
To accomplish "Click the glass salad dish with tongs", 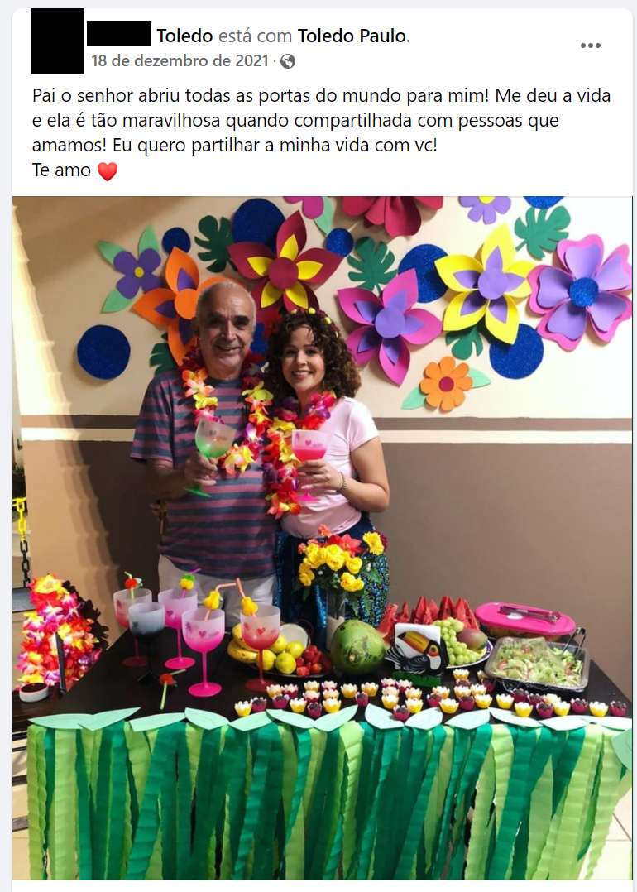I will 536,662.
